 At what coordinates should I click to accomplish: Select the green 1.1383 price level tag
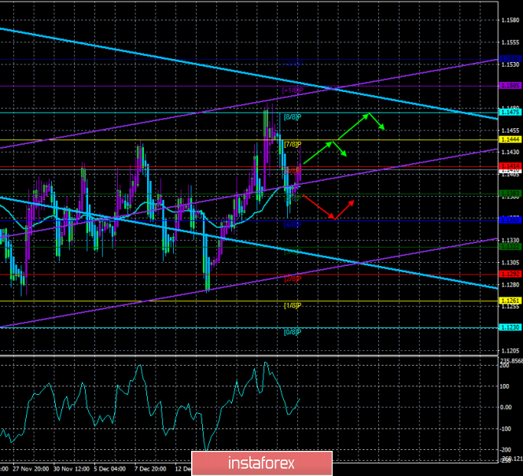510,194
